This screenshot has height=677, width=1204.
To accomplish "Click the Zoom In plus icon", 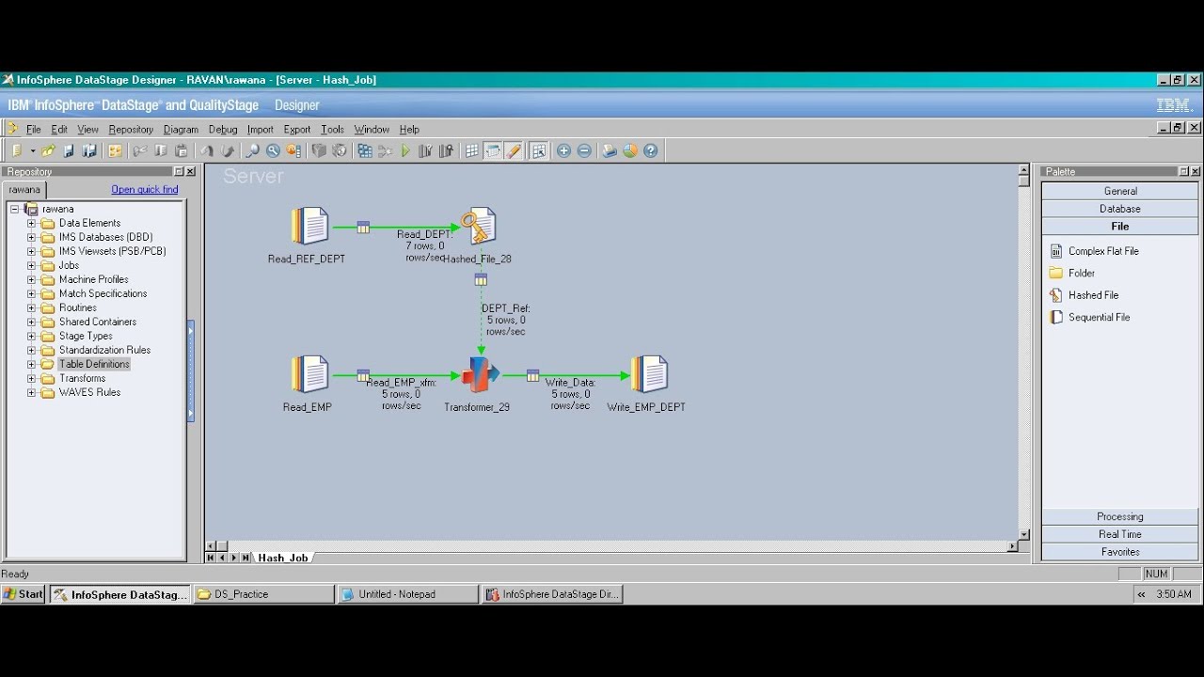I will (x=563, y=150).
